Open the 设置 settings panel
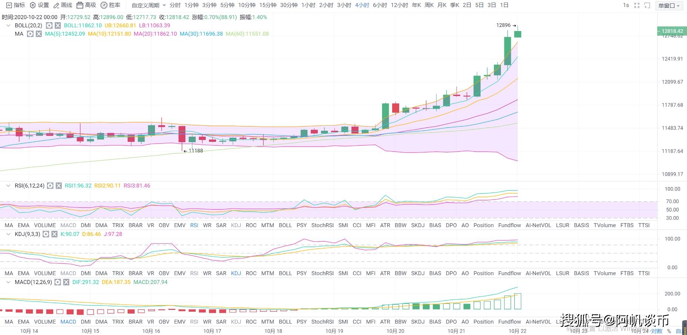Screen dimensions: 687x335 coord(39,5)
